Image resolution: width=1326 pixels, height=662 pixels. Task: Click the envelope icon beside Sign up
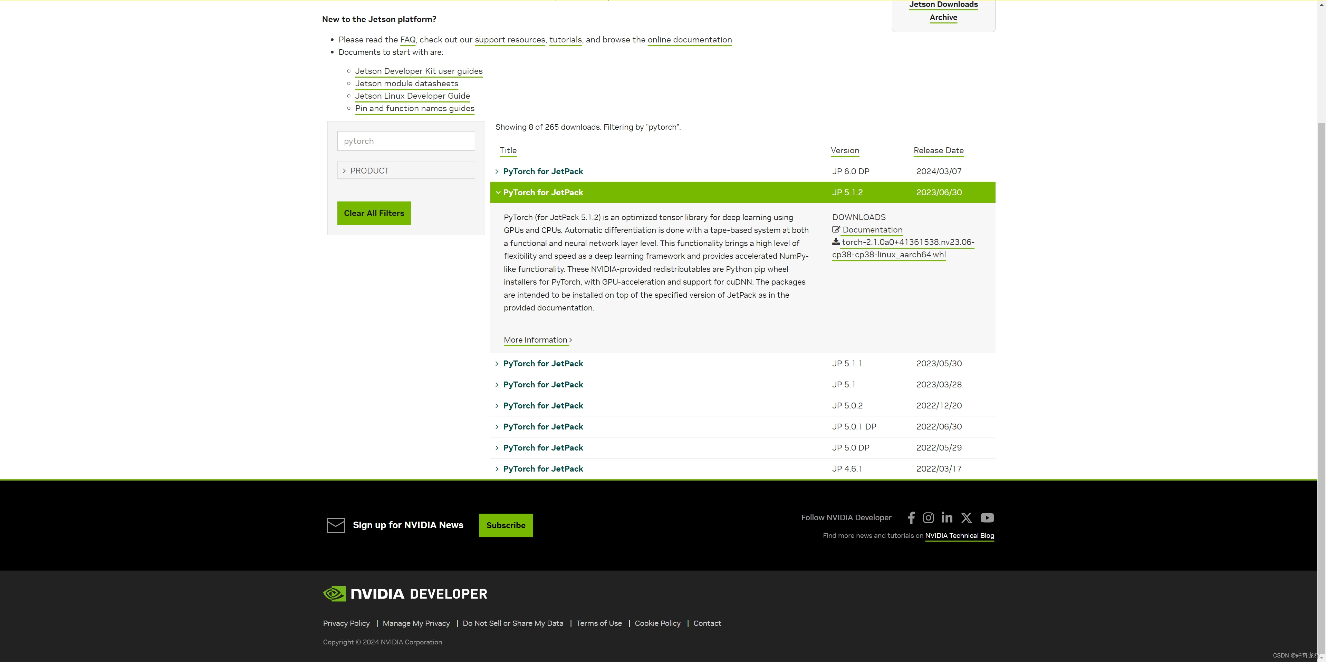[336, 525]
